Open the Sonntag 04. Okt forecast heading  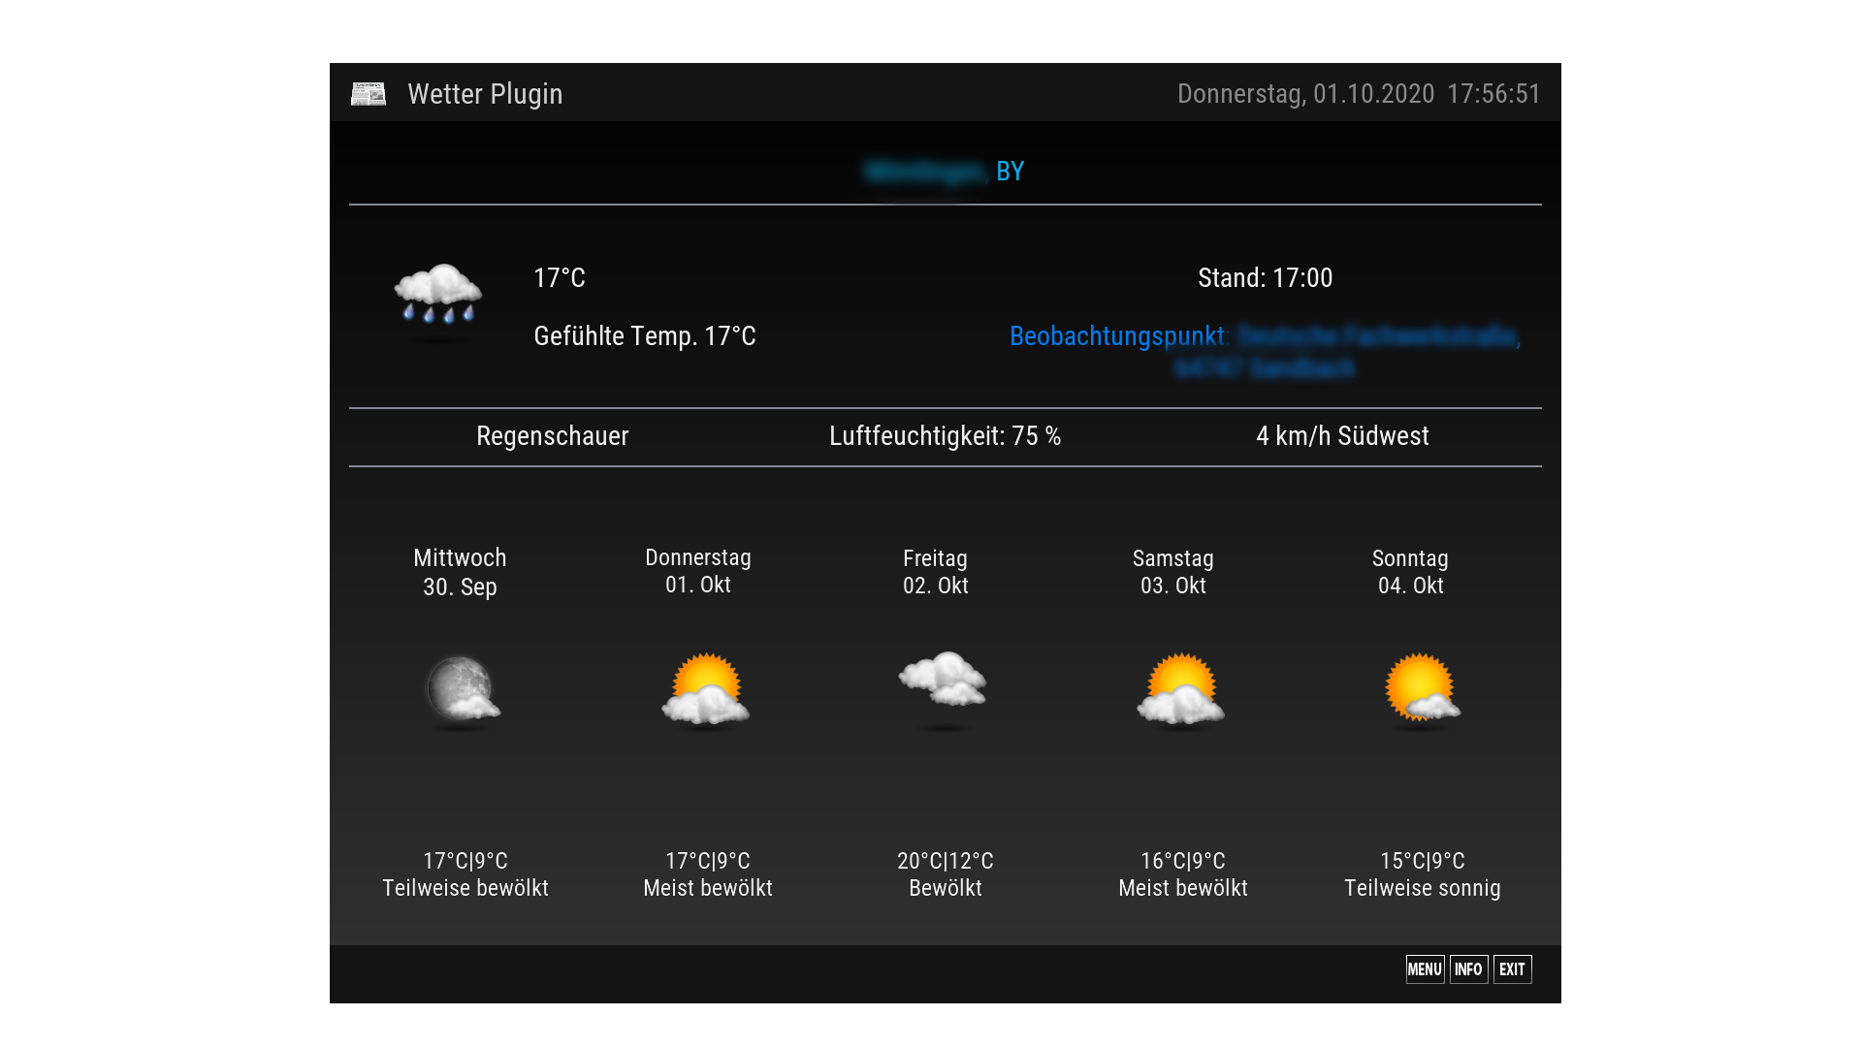click(x=1410, y=572)
